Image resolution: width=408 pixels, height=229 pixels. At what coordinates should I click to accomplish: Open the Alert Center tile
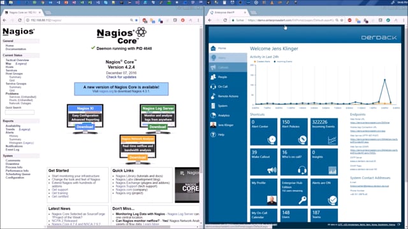[263, 132]
